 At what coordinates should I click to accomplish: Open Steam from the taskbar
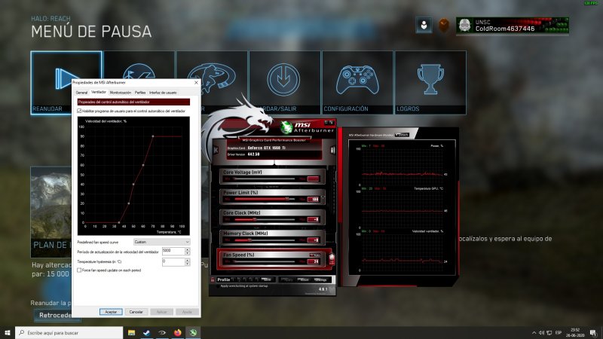click(146, 332)
